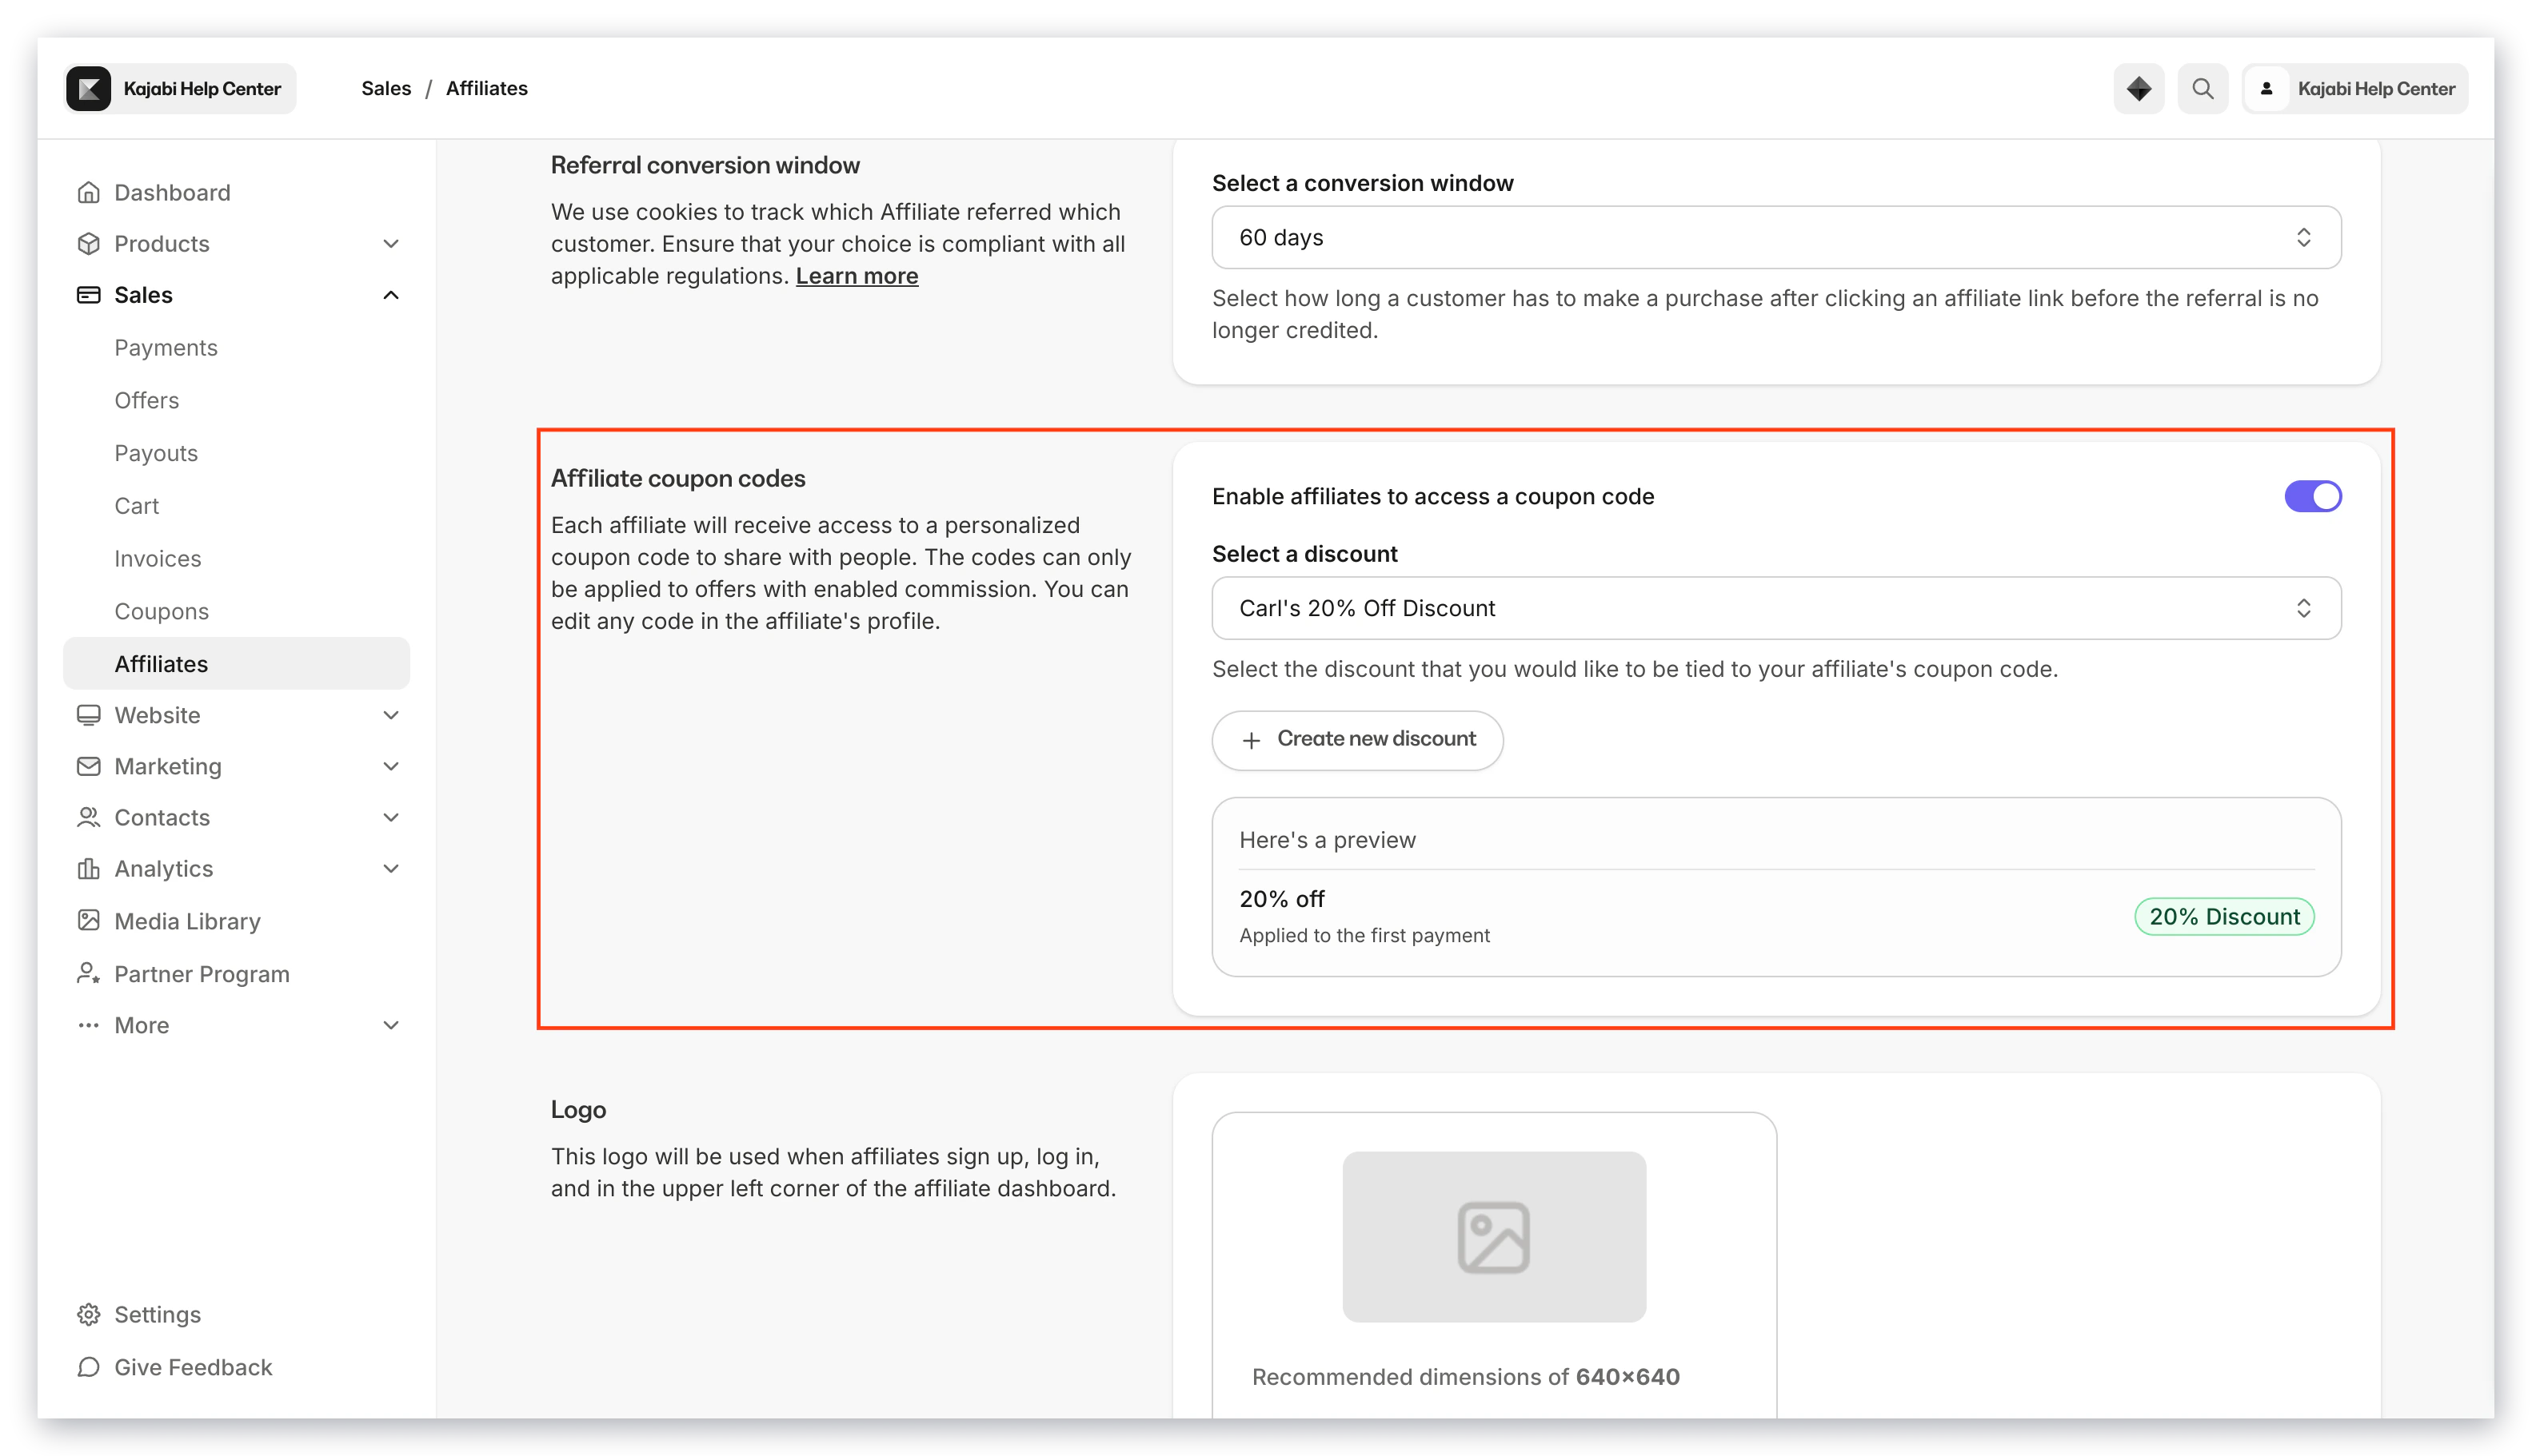Click the 'Here's a preview' heading
2532x1456 pixels.
pos(1327,839)
